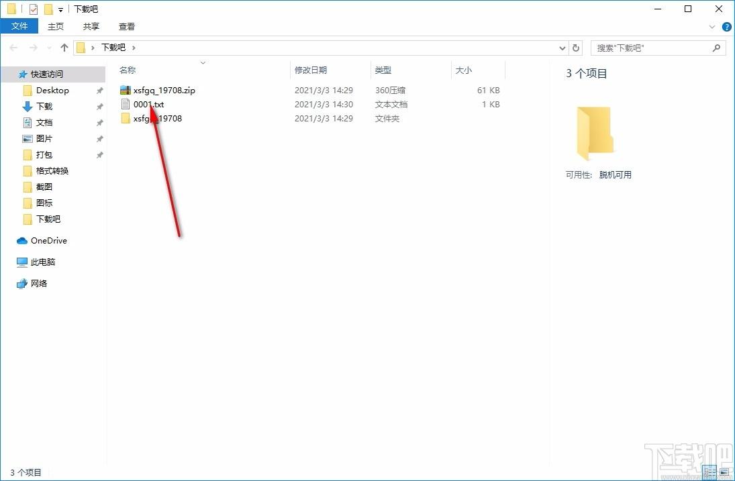Click the 360压缩 type cell
Image resolution: width=735 pixels, height=481 pixels.
point(390,90)
